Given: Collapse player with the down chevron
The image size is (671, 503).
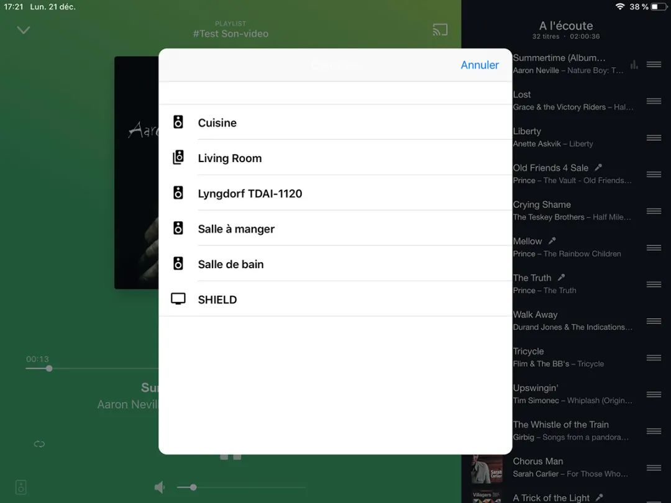Looking at the screenshot, I should 24,30.
